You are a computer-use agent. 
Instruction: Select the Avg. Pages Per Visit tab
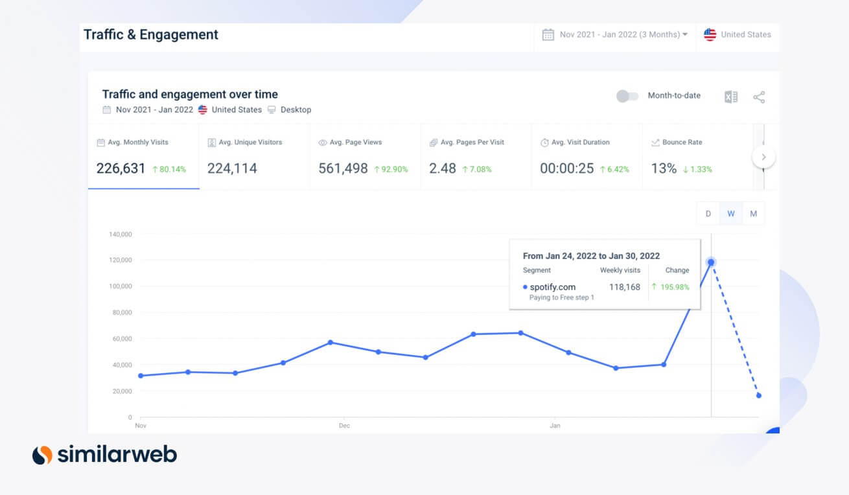click(476, 157)
